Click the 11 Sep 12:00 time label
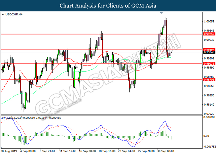This screenshot has width=216, height=154. coord(68,151)
